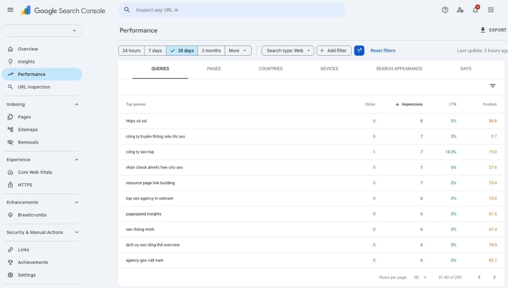Click the query 'agency geo việt nam'

tap(144, 260)
